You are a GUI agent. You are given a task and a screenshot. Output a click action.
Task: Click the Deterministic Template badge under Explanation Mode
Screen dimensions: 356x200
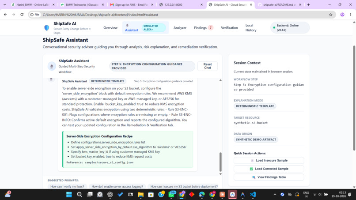[x=255, y=106]
